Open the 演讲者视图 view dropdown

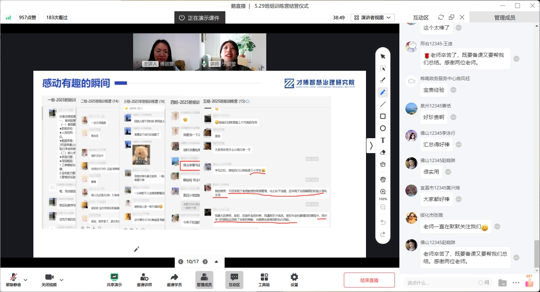pos(373,18)
